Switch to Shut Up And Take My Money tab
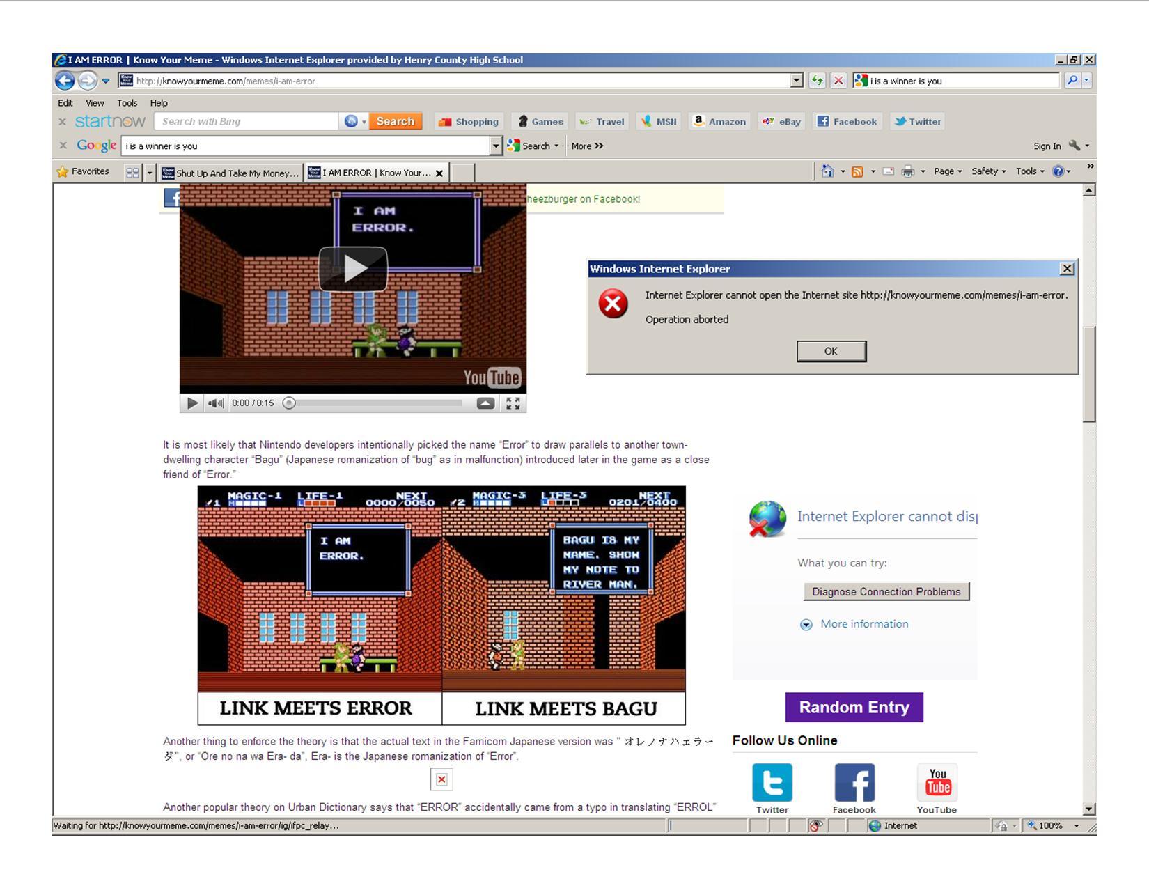 pyautogui.click(x=231, y=173)
